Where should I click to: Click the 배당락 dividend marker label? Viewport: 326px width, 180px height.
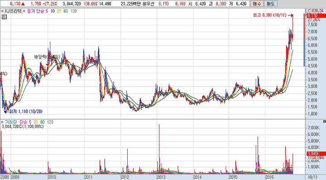click(47, 57)
